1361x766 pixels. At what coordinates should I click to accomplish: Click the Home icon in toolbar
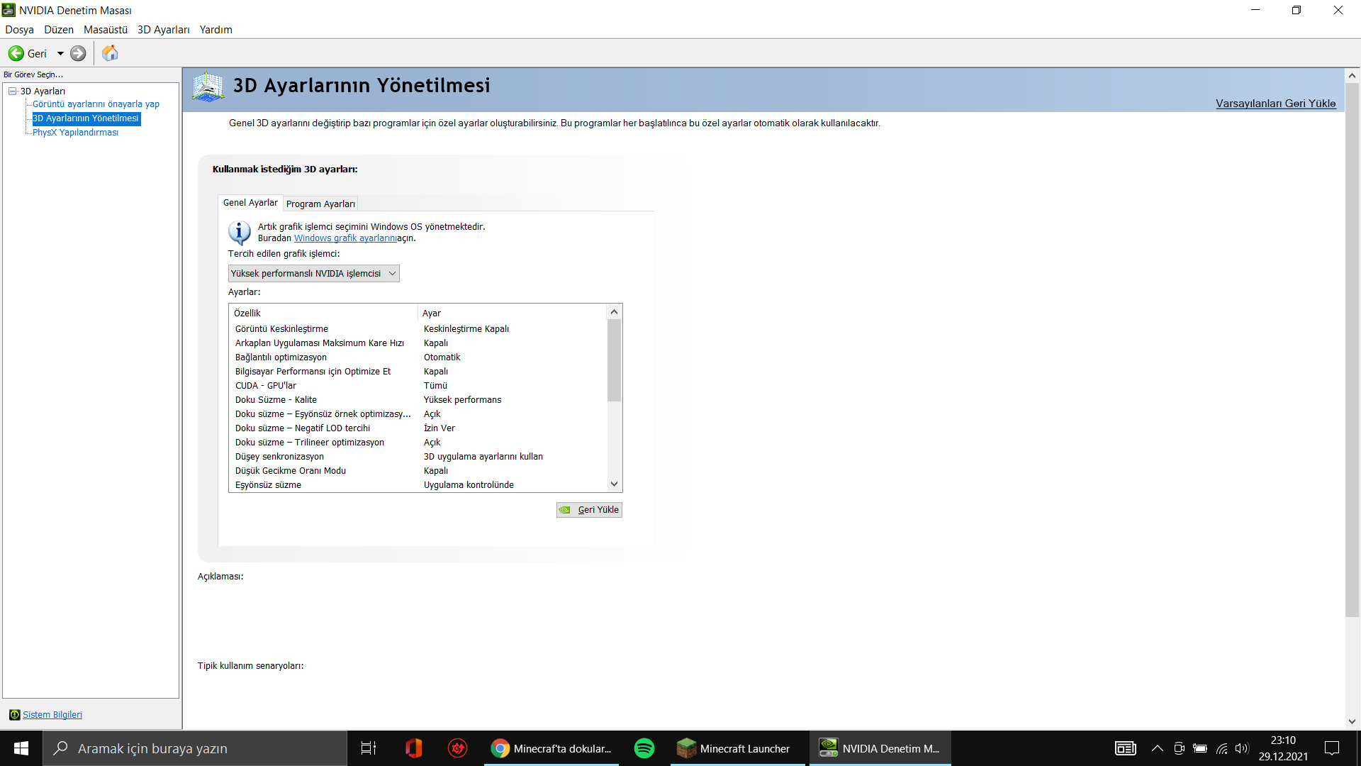[110, 53]
